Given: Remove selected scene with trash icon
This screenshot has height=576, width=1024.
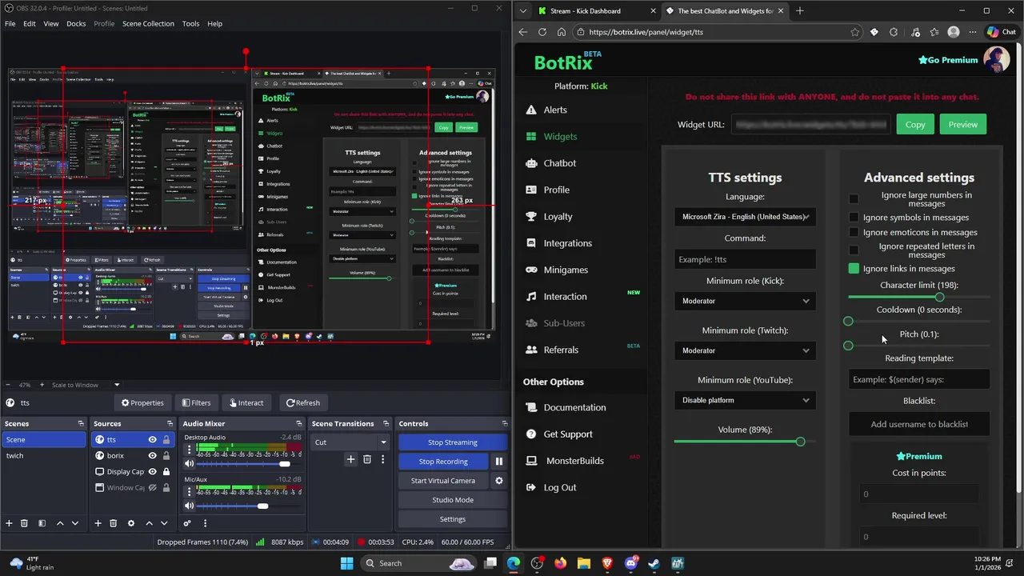Looking at the screenshot, I should click(x=24, y=523).
